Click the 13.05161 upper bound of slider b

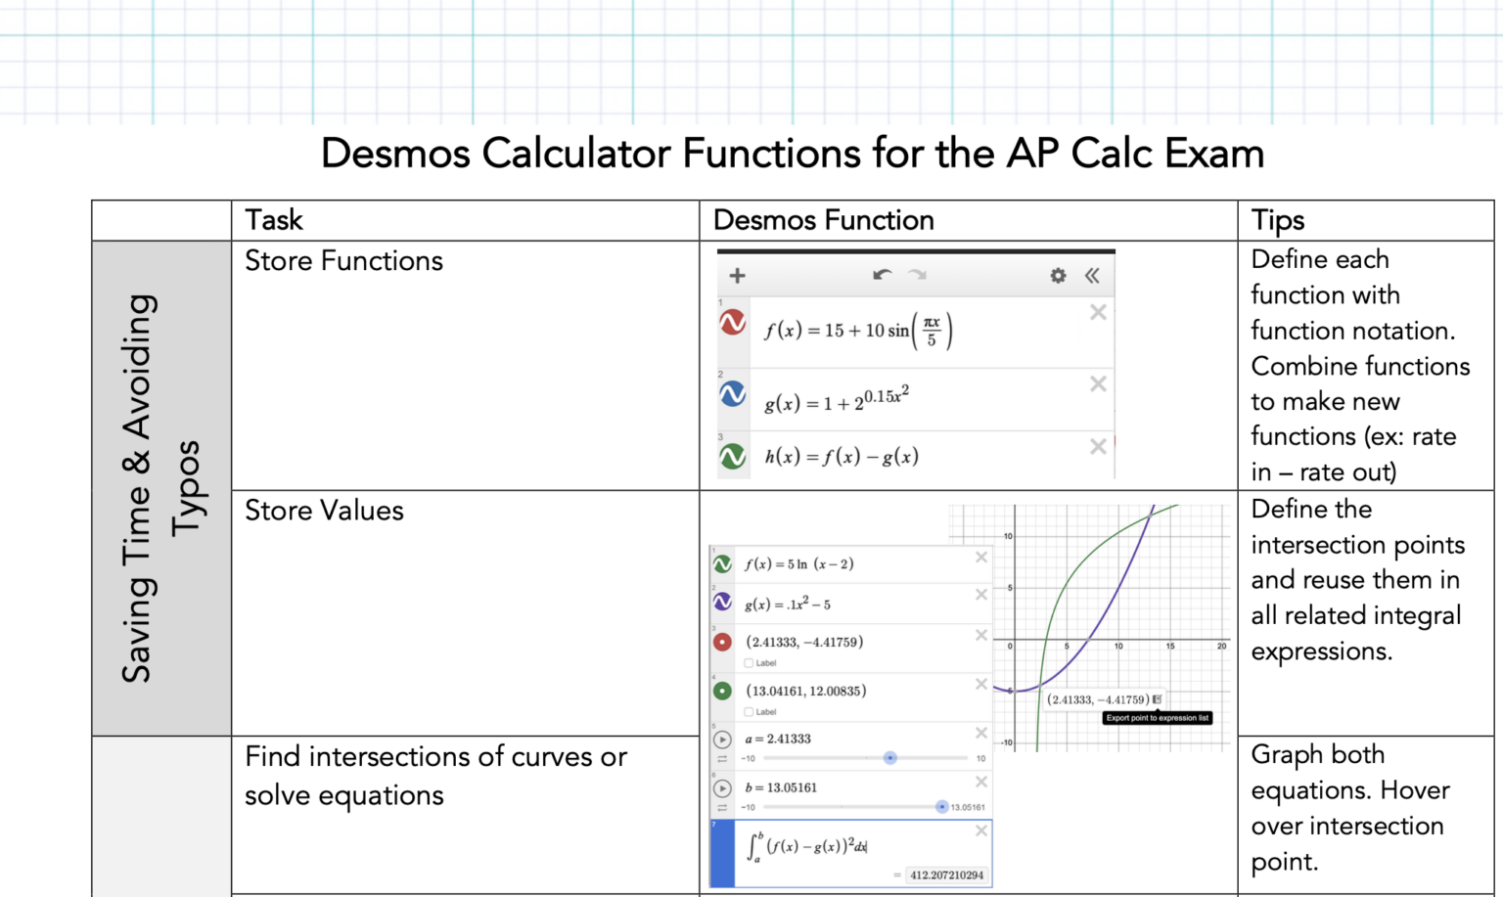tap(968, 808)
